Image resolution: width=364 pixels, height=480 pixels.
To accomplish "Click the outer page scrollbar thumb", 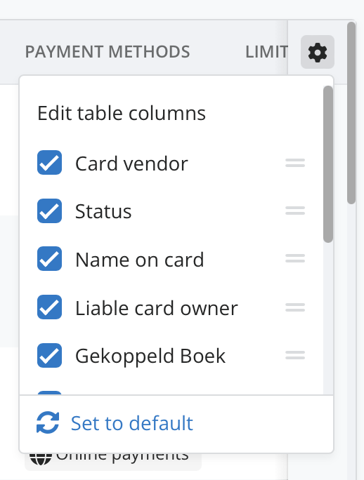I will [351, 113].
